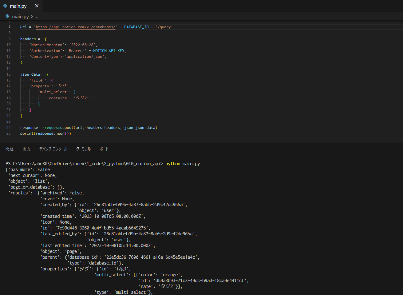Viewport: 403px width, 295px height.
Task: Click the created_time value 2023-10-08T05:08:00.000Z
Action: click(111, 216)
